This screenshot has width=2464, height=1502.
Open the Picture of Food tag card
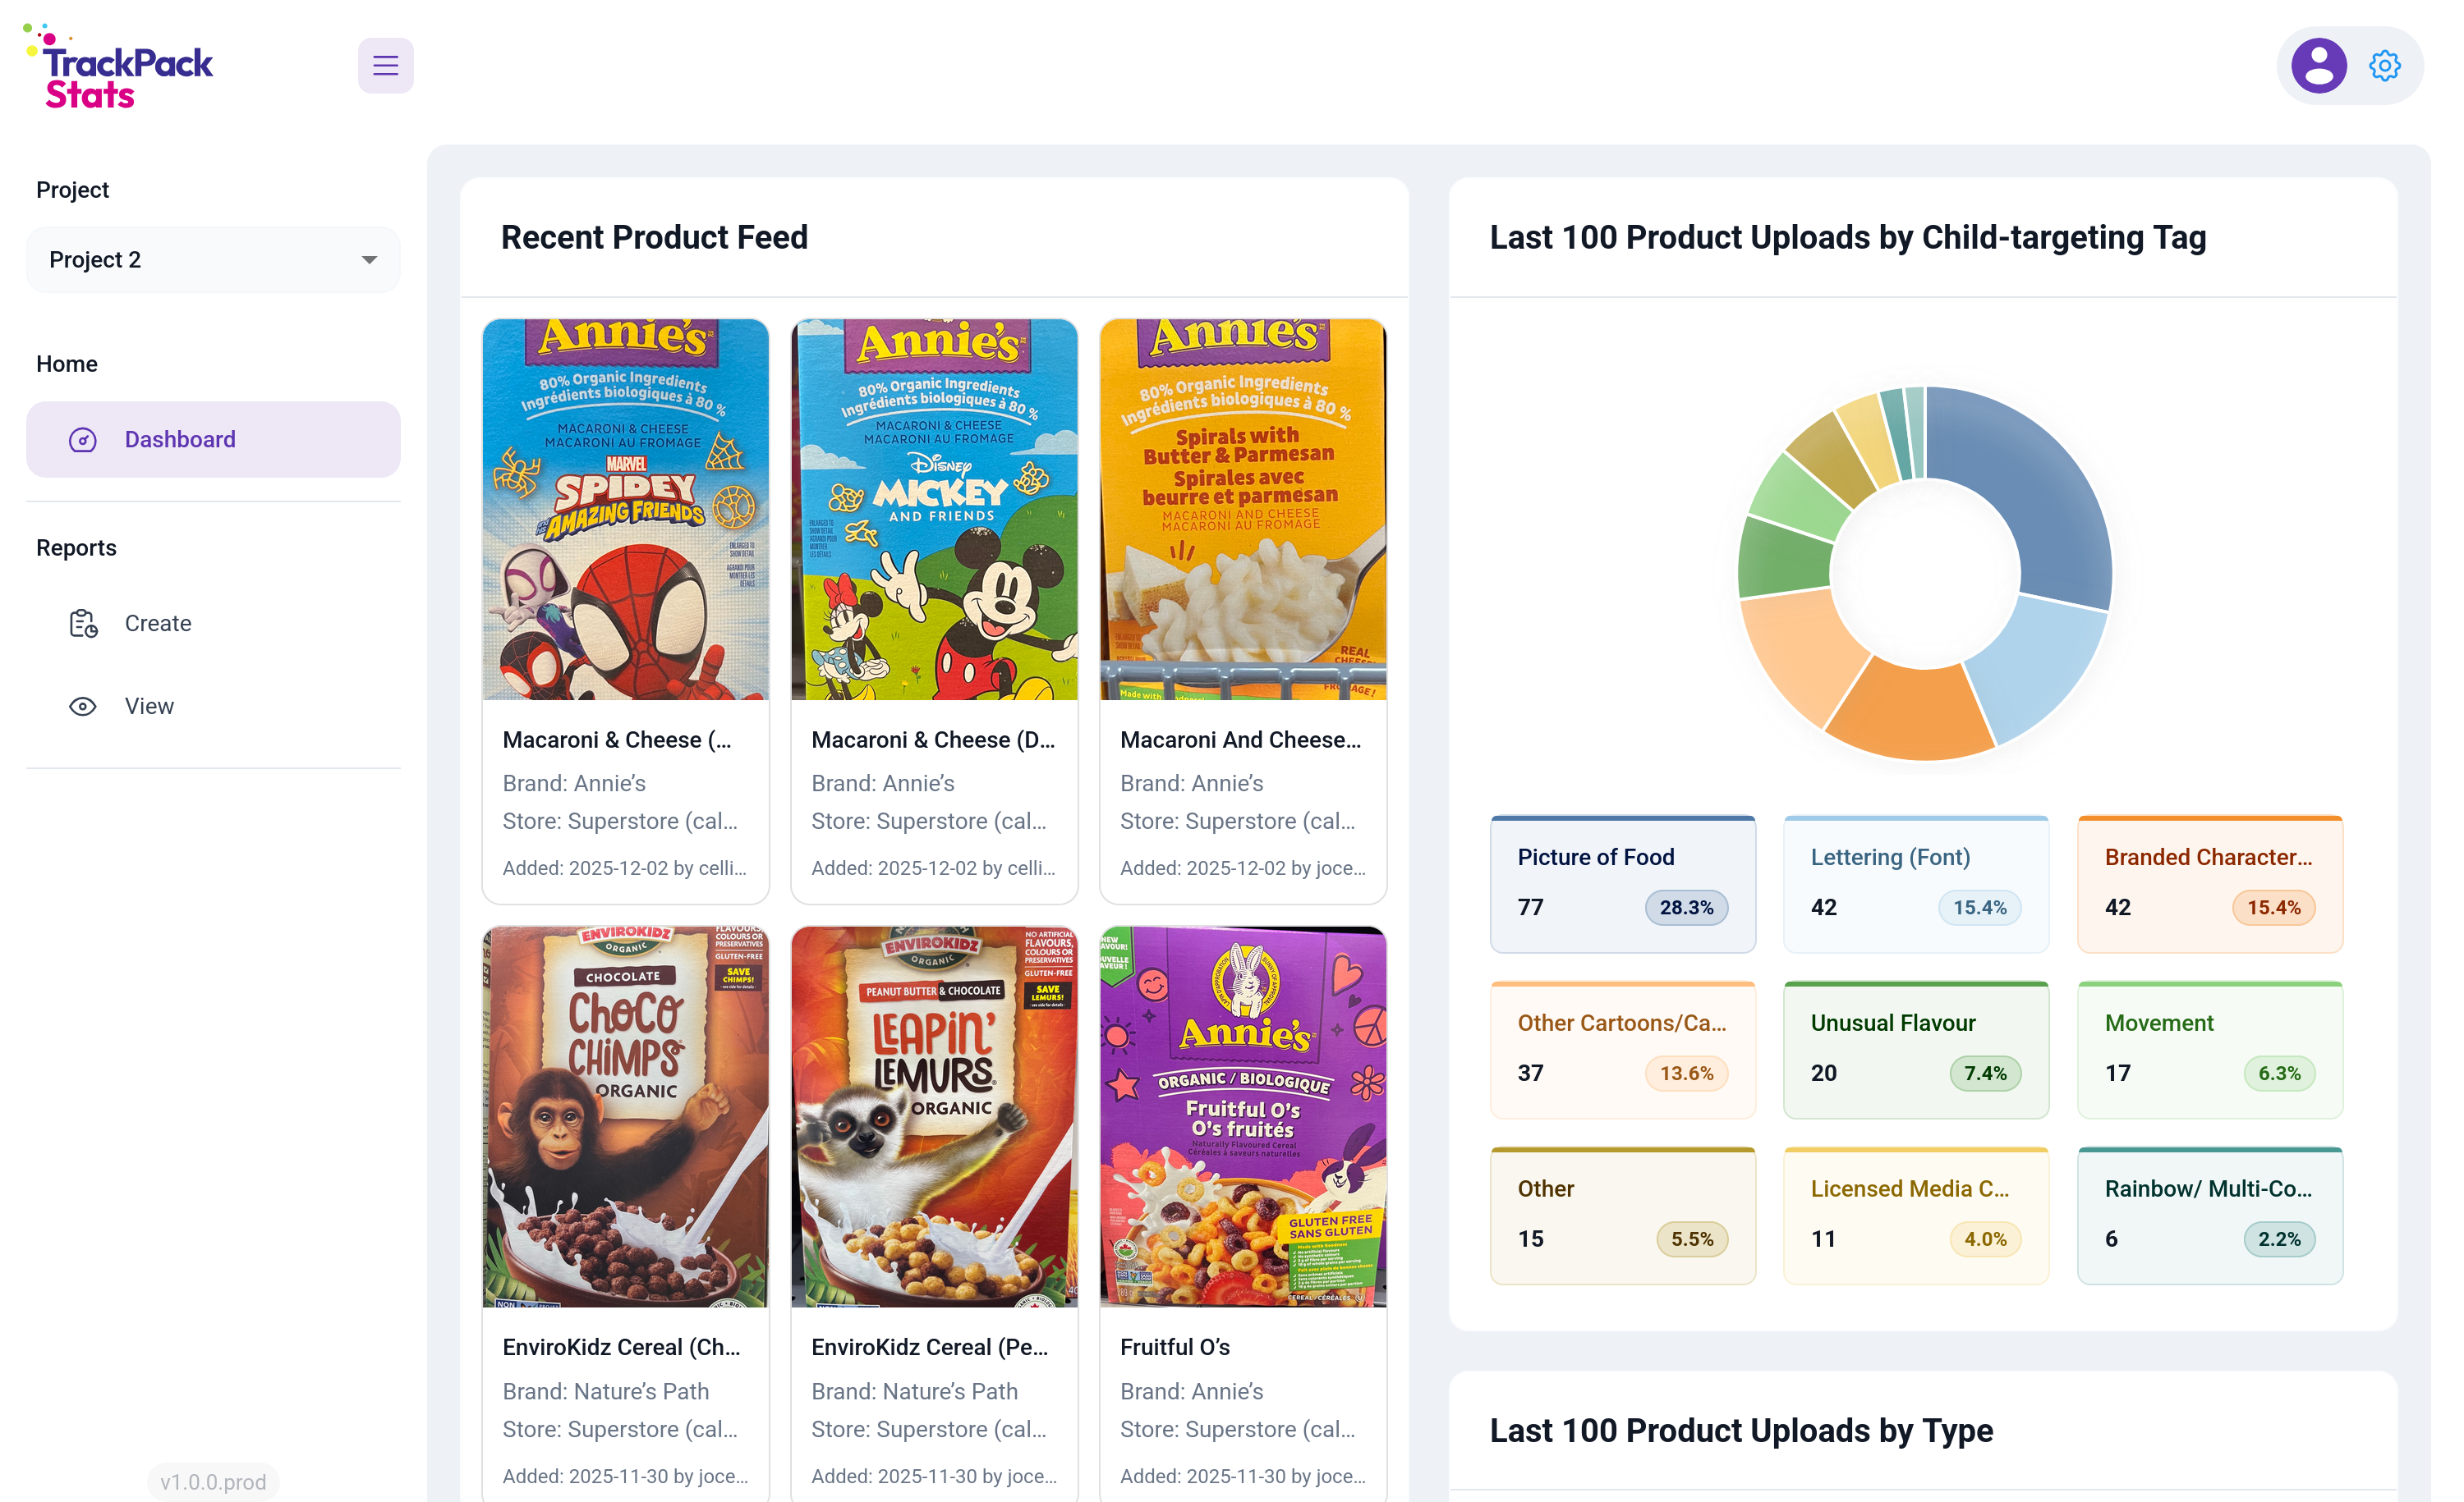coord(1622,883)
